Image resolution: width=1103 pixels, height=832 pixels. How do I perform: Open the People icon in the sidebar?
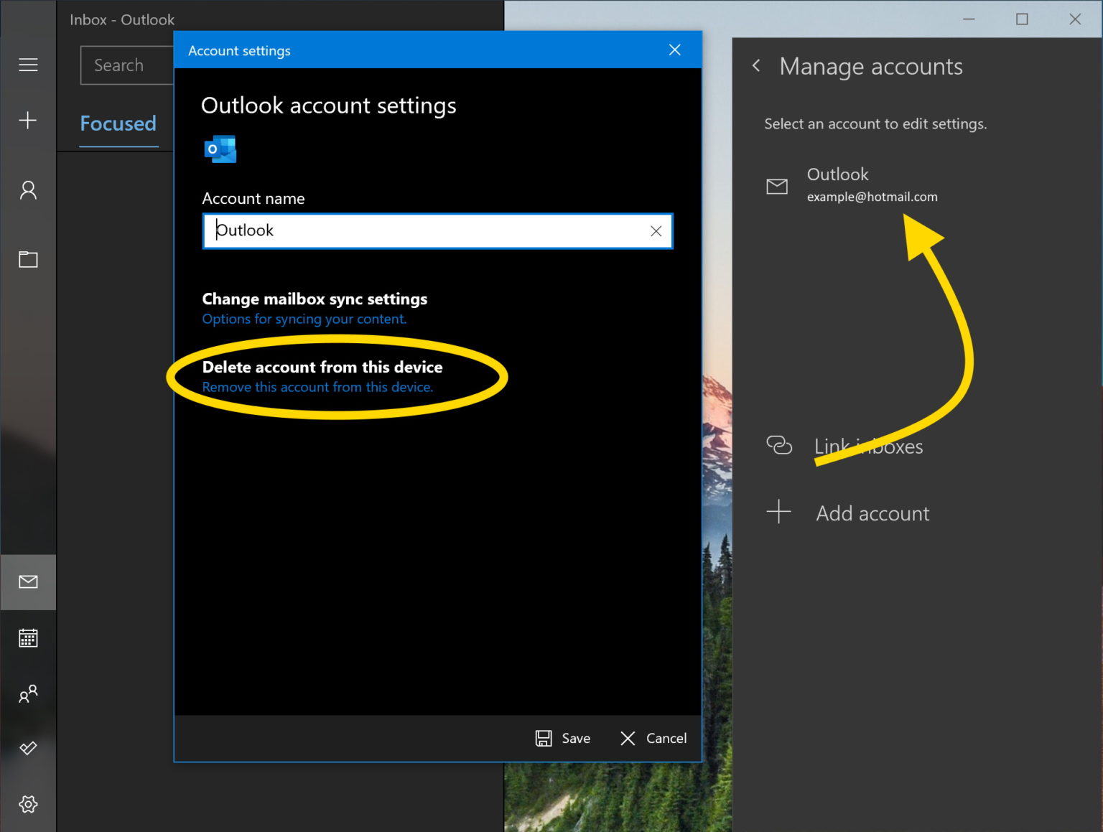pyautogui.click(x=28, y=190)
